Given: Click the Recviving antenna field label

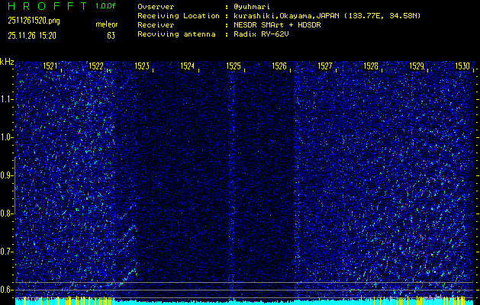Looking at the screenshot, I should [x=176, y=34].
